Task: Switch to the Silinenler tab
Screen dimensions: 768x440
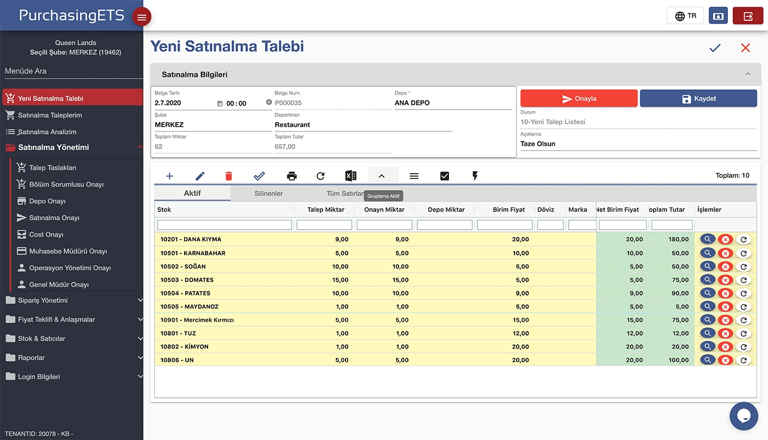Action: point(268,193)
